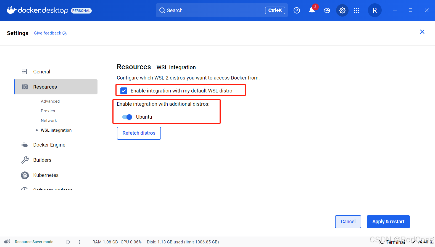Click the search magnifier icon
This screenshot has width=435, height=247.
[162, 10]
